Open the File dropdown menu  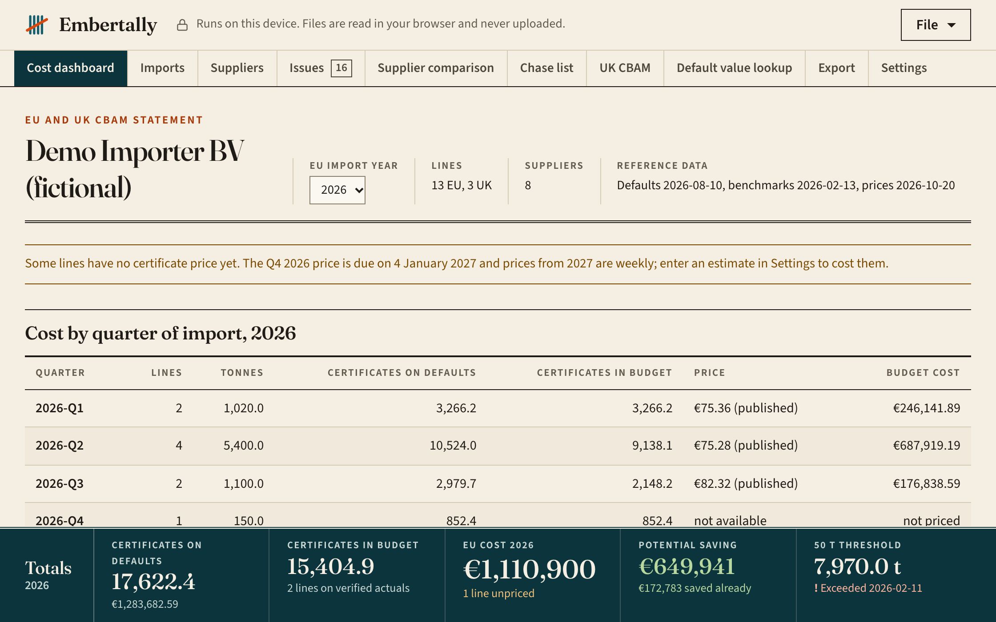[x=936, y=25]
